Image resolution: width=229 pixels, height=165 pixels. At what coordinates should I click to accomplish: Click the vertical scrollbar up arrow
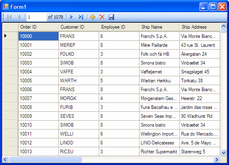tap(223, 26)
